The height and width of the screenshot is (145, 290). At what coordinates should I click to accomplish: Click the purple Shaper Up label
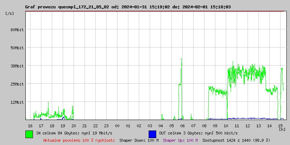tap(180, 140)
